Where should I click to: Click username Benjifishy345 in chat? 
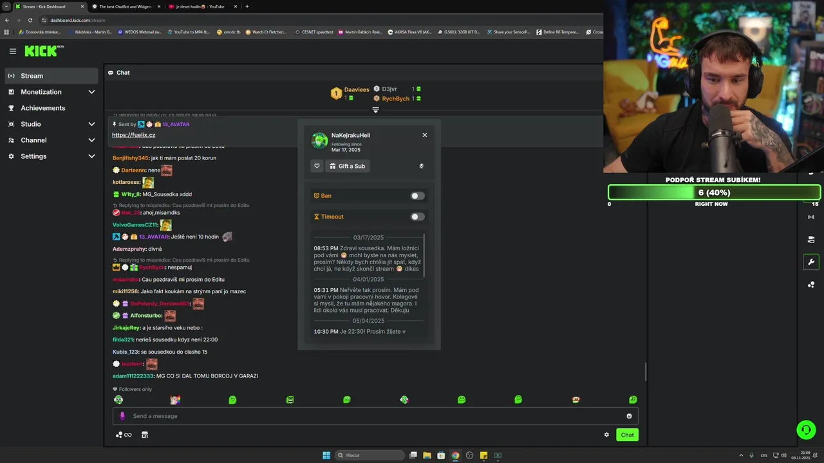click(131, 158)
